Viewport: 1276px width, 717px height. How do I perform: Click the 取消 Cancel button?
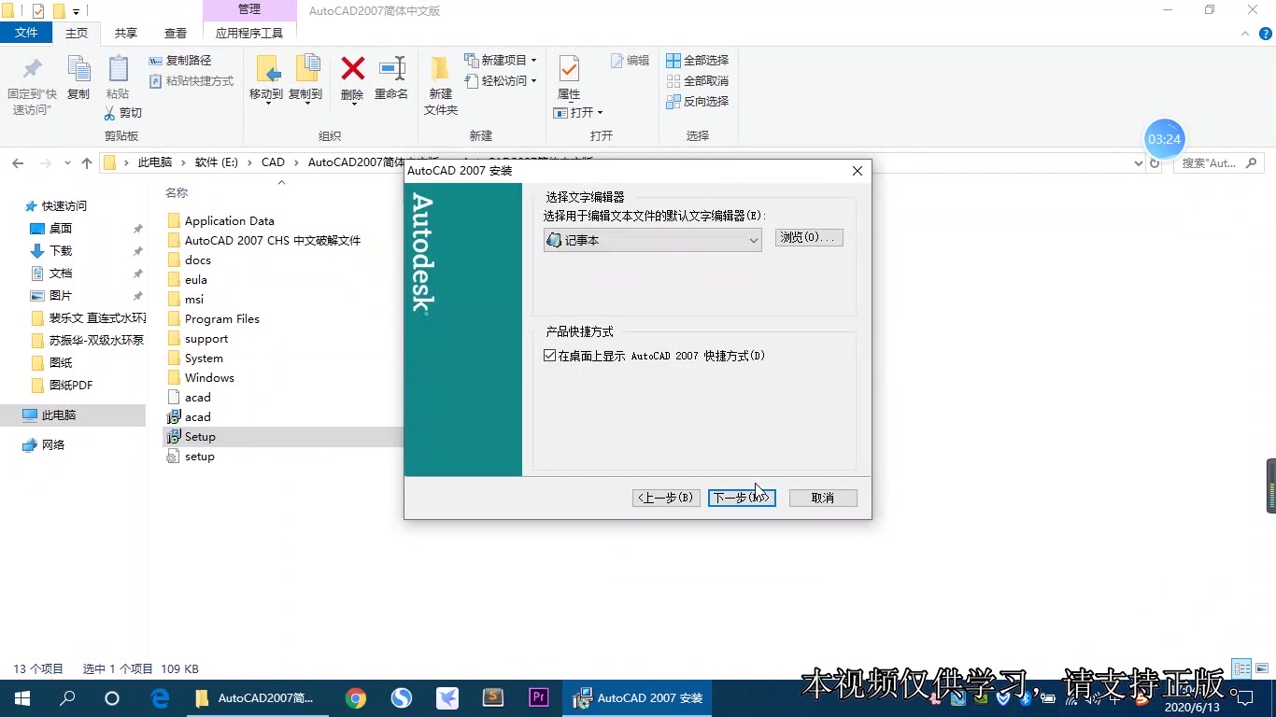[823, 498]
